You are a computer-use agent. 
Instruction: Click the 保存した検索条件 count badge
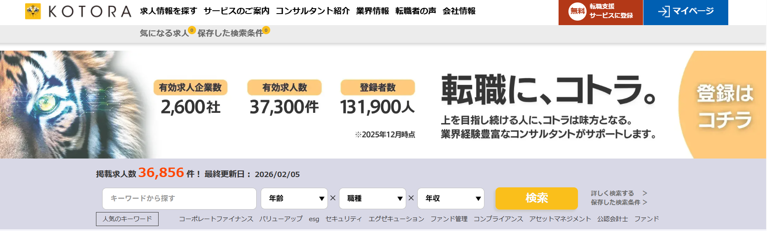point(266,30)
